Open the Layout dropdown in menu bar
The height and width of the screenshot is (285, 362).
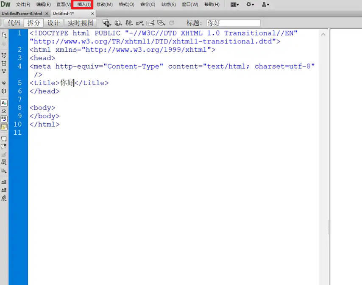click(x=235, y=4)
